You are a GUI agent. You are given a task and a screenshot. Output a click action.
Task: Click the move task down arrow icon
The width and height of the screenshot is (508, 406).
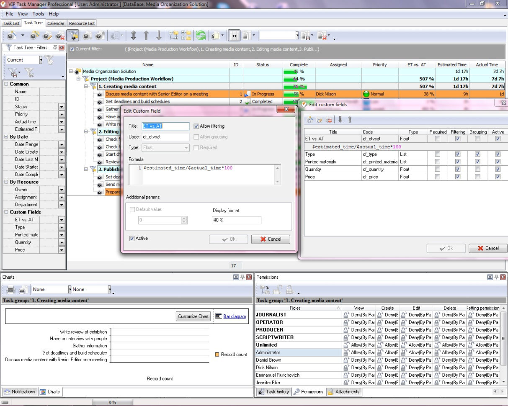158,35
